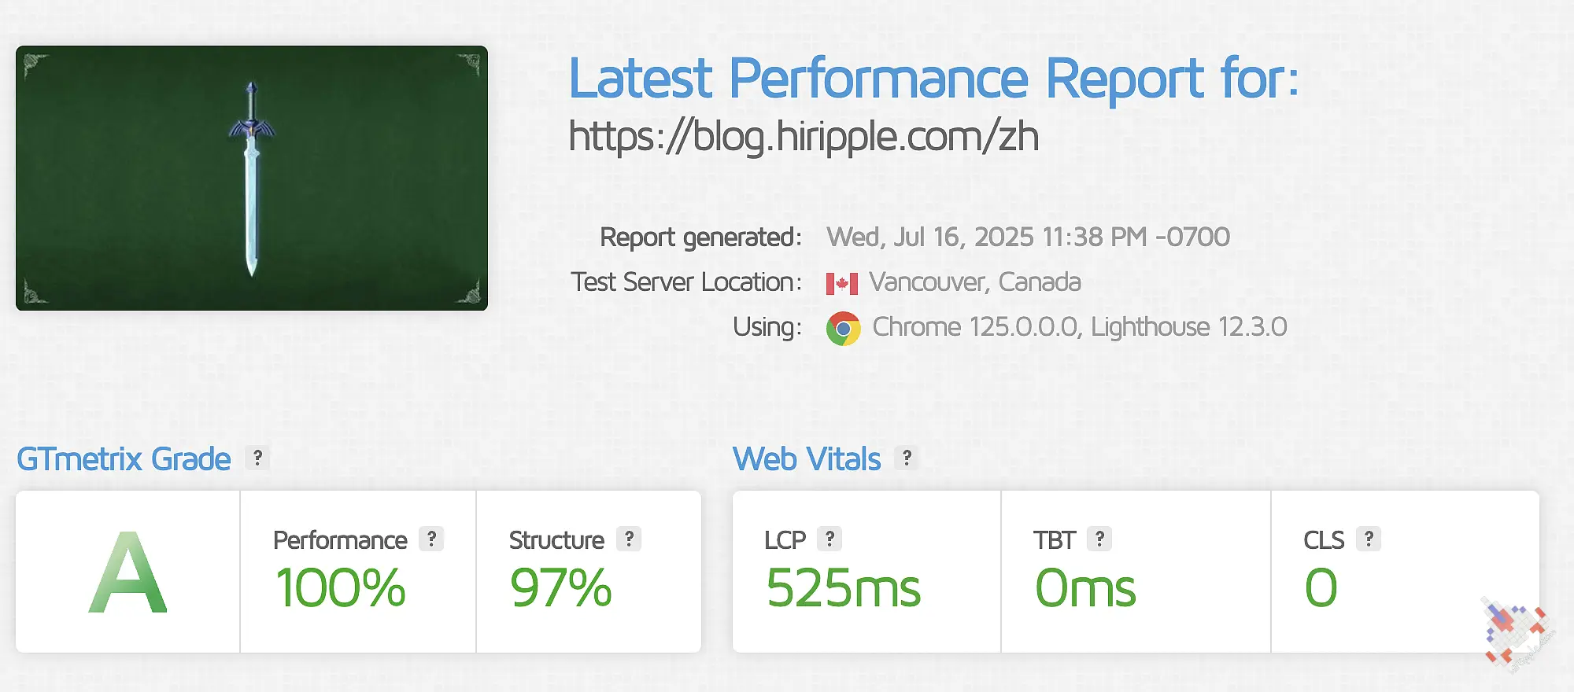Open the sword page screenshot thumbnail

[x=252, y=178]
